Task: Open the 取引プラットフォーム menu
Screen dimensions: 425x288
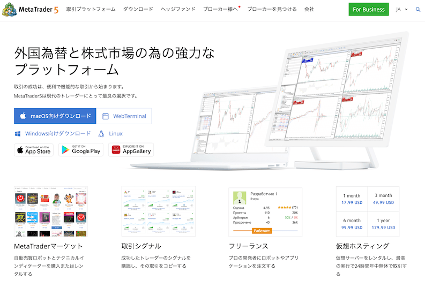Action: coord(91,9)
